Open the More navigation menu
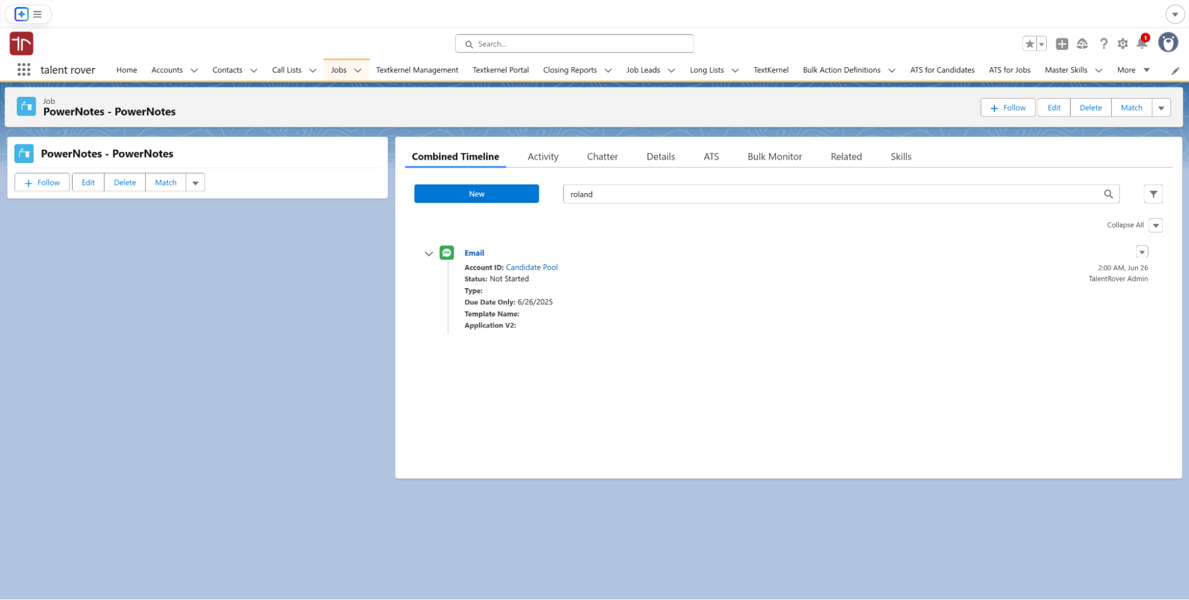The image size is (1189, 600). (1133, 70)
